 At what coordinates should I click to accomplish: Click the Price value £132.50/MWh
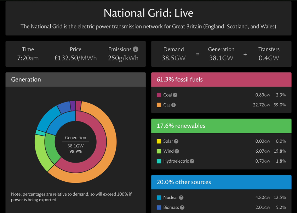tap(75, 58)
